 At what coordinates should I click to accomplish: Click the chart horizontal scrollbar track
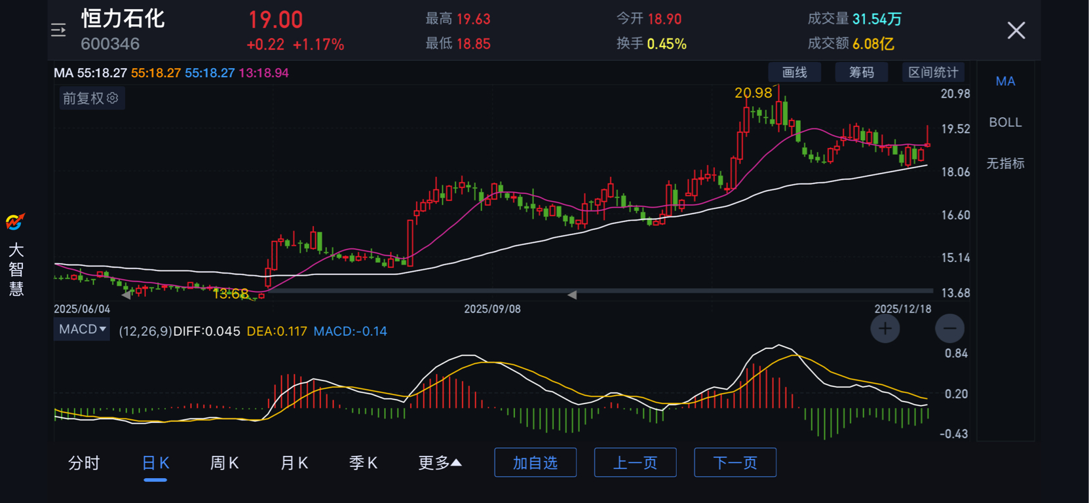(721, 291)
